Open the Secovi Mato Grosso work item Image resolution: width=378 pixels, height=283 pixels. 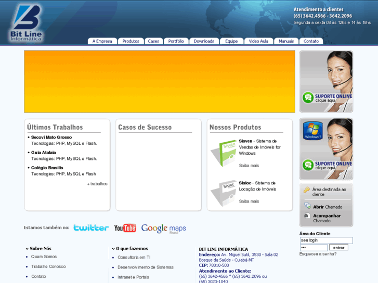[51, 137]
